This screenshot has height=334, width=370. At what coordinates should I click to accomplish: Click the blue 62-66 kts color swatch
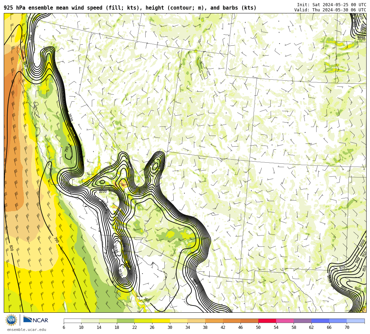pos(320,321)
